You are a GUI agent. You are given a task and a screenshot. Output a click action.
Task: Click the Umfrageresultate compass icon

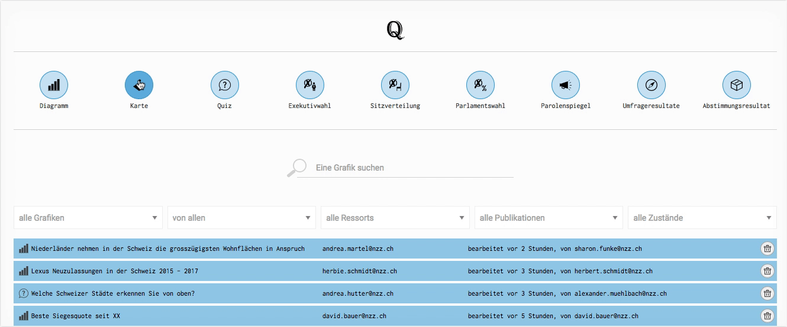pyautogui.click(x=651, y=85)
